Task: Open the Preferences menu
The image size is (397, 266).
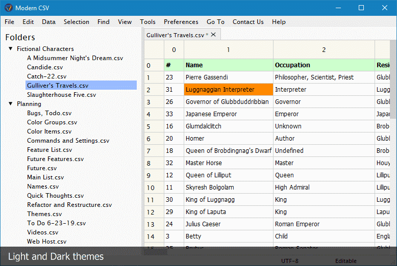Action: click(x=181, y=22)
